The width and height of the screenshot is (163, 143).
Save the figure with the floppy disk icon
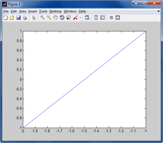tap(18, 18)
